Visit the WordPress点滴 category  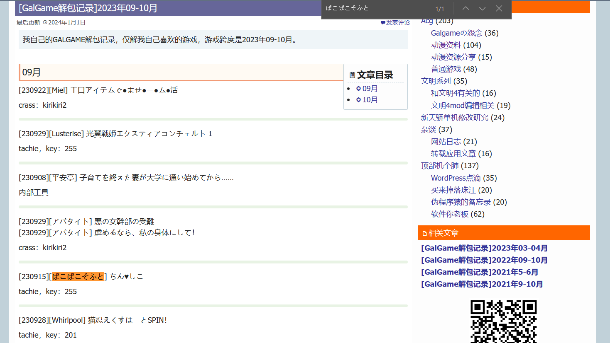(x=456, y=178)
